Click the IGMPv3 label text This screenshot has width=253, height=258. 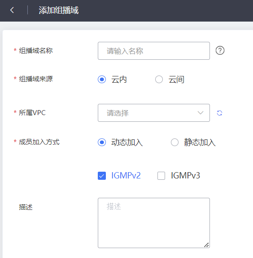coord(185,175)
